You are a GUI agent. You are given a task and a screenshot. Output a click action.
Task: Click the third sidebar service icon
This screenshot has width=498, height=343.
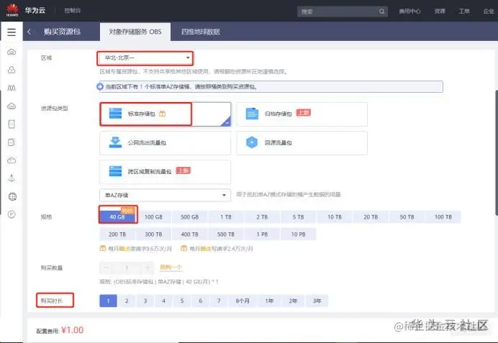click(12, 88)
